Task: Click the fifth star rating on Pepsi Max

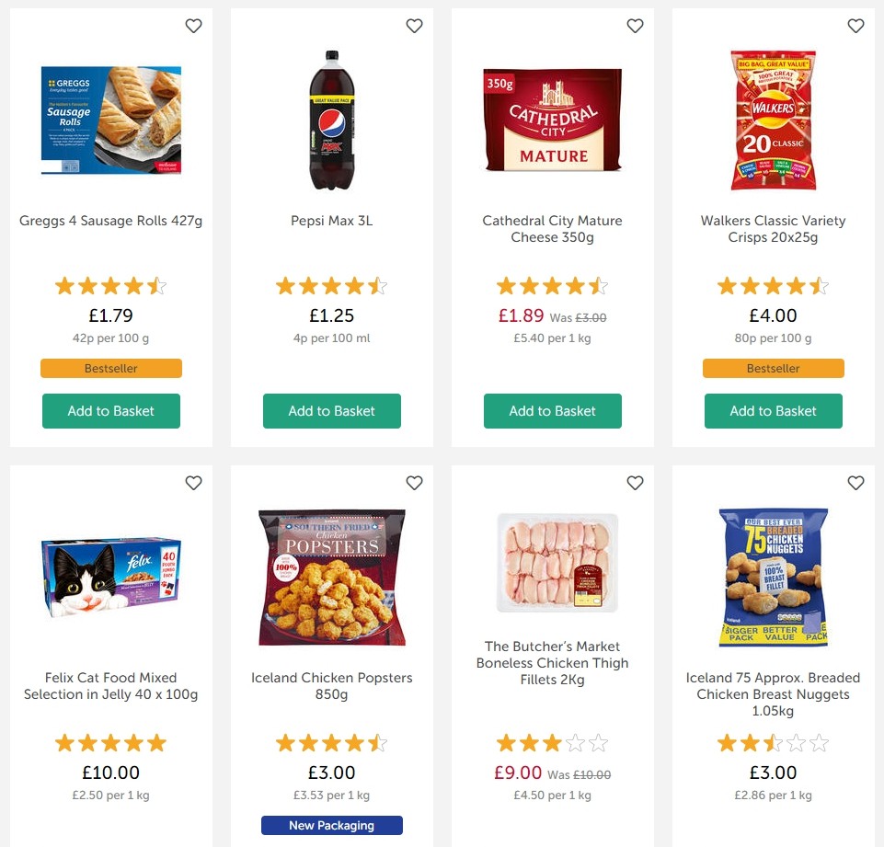Action: point(377,285)
